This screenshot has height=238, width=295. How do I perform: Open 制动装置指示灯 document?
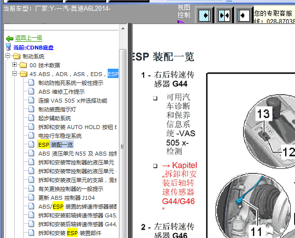(x=57, y=109)
